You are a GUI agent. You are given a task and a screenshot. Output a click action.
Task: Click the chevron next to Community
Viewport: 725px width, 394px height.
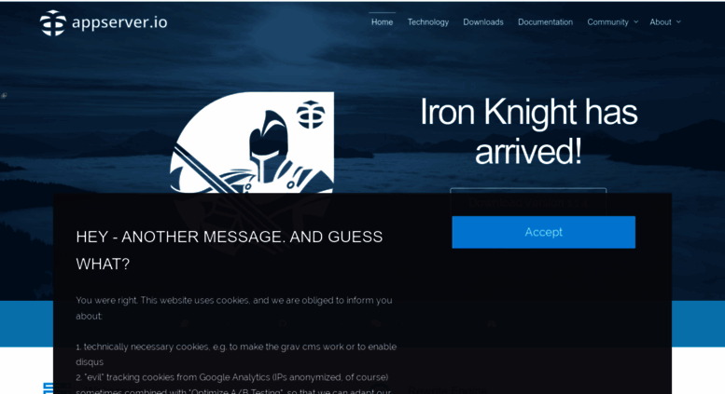point(635,21)
